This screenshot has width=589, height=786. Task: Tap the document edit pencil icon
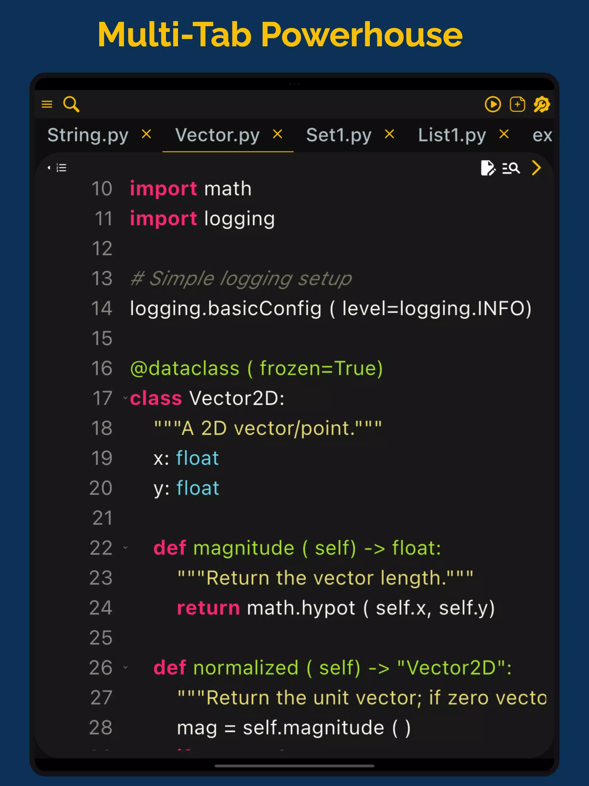tap(488, 168)
